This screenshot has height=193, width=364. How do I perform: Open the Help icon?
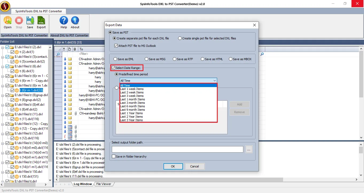pyautogui.click(x=64, y=22)
